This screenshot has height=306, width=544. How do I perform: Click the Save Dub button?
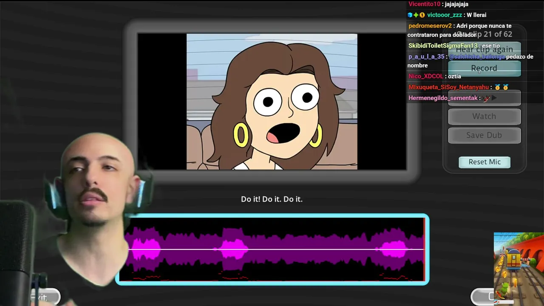tap(484, 135)
